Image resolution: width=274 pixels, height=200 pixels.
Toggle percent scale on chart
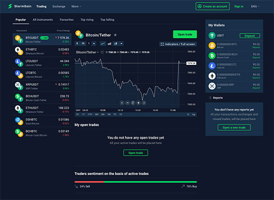click(x=188, y=114)
